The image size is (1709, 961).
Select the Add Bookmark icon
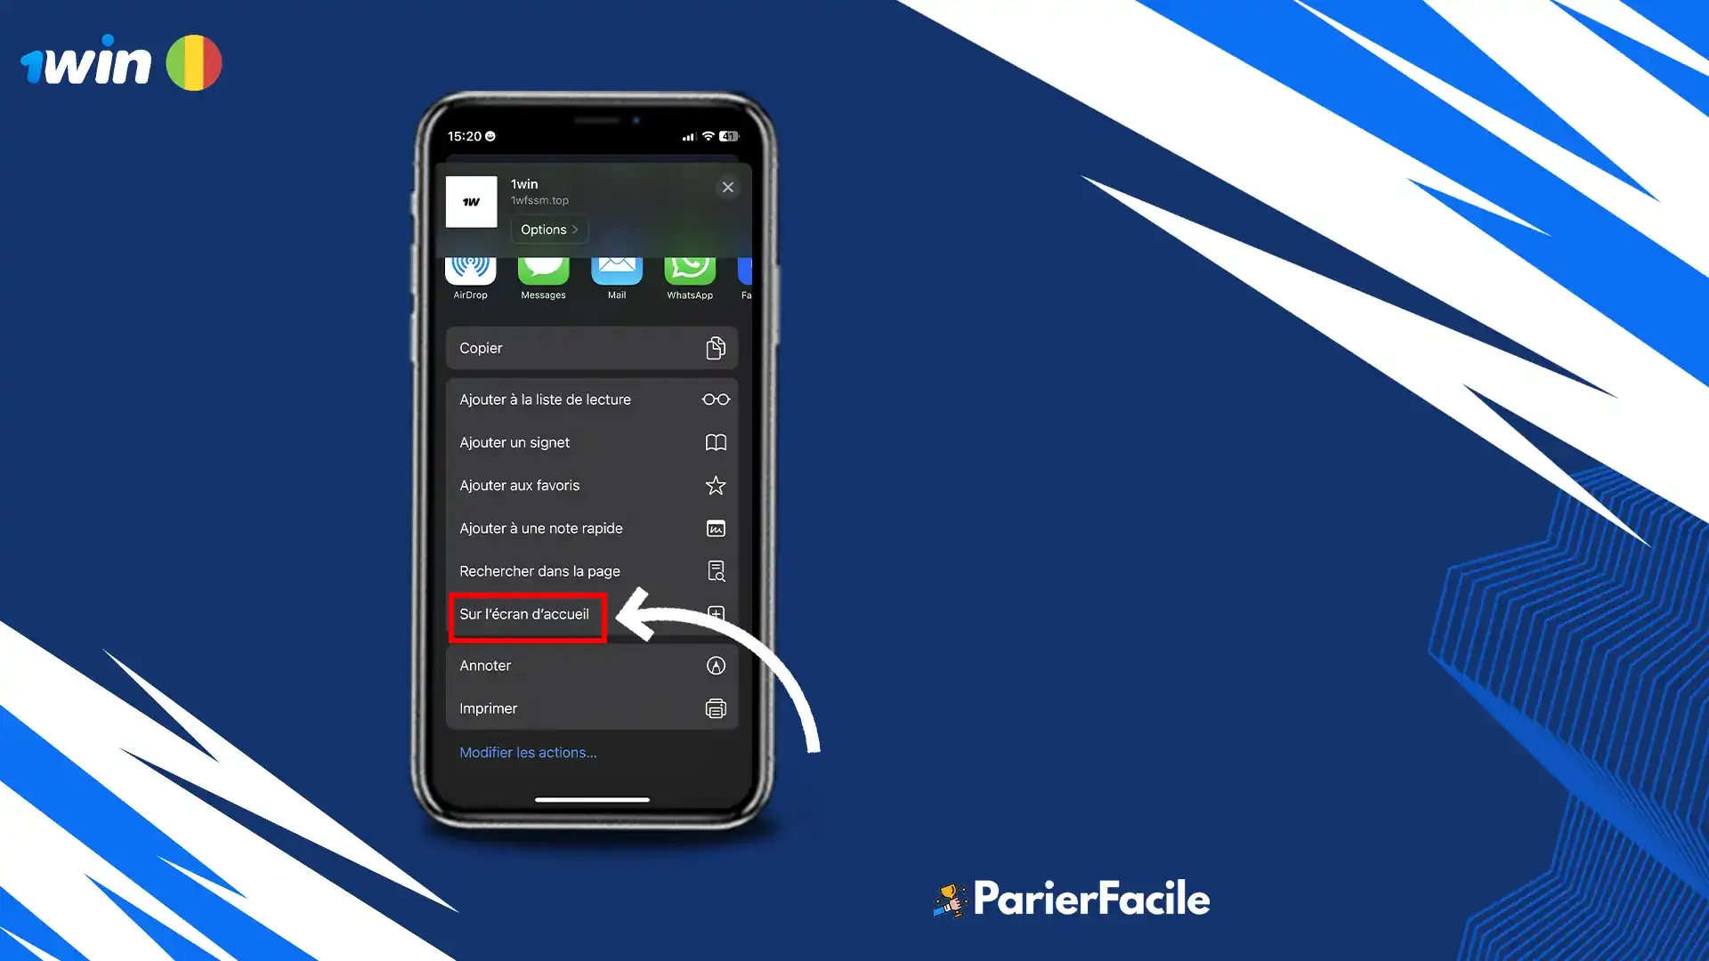[716, 441]
